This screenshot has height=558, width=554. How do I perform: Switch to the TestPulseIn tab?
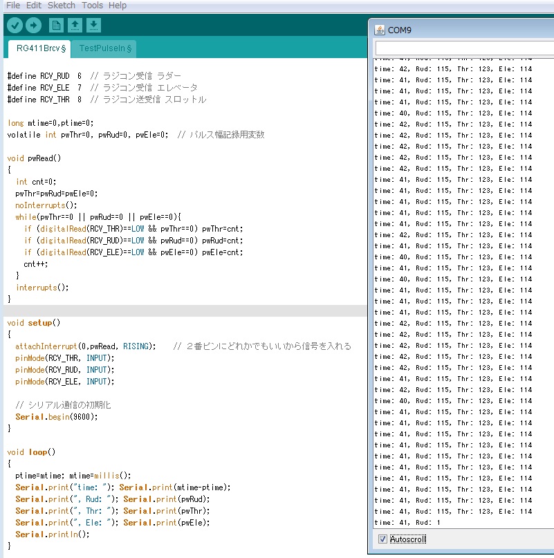pos(105,48)
